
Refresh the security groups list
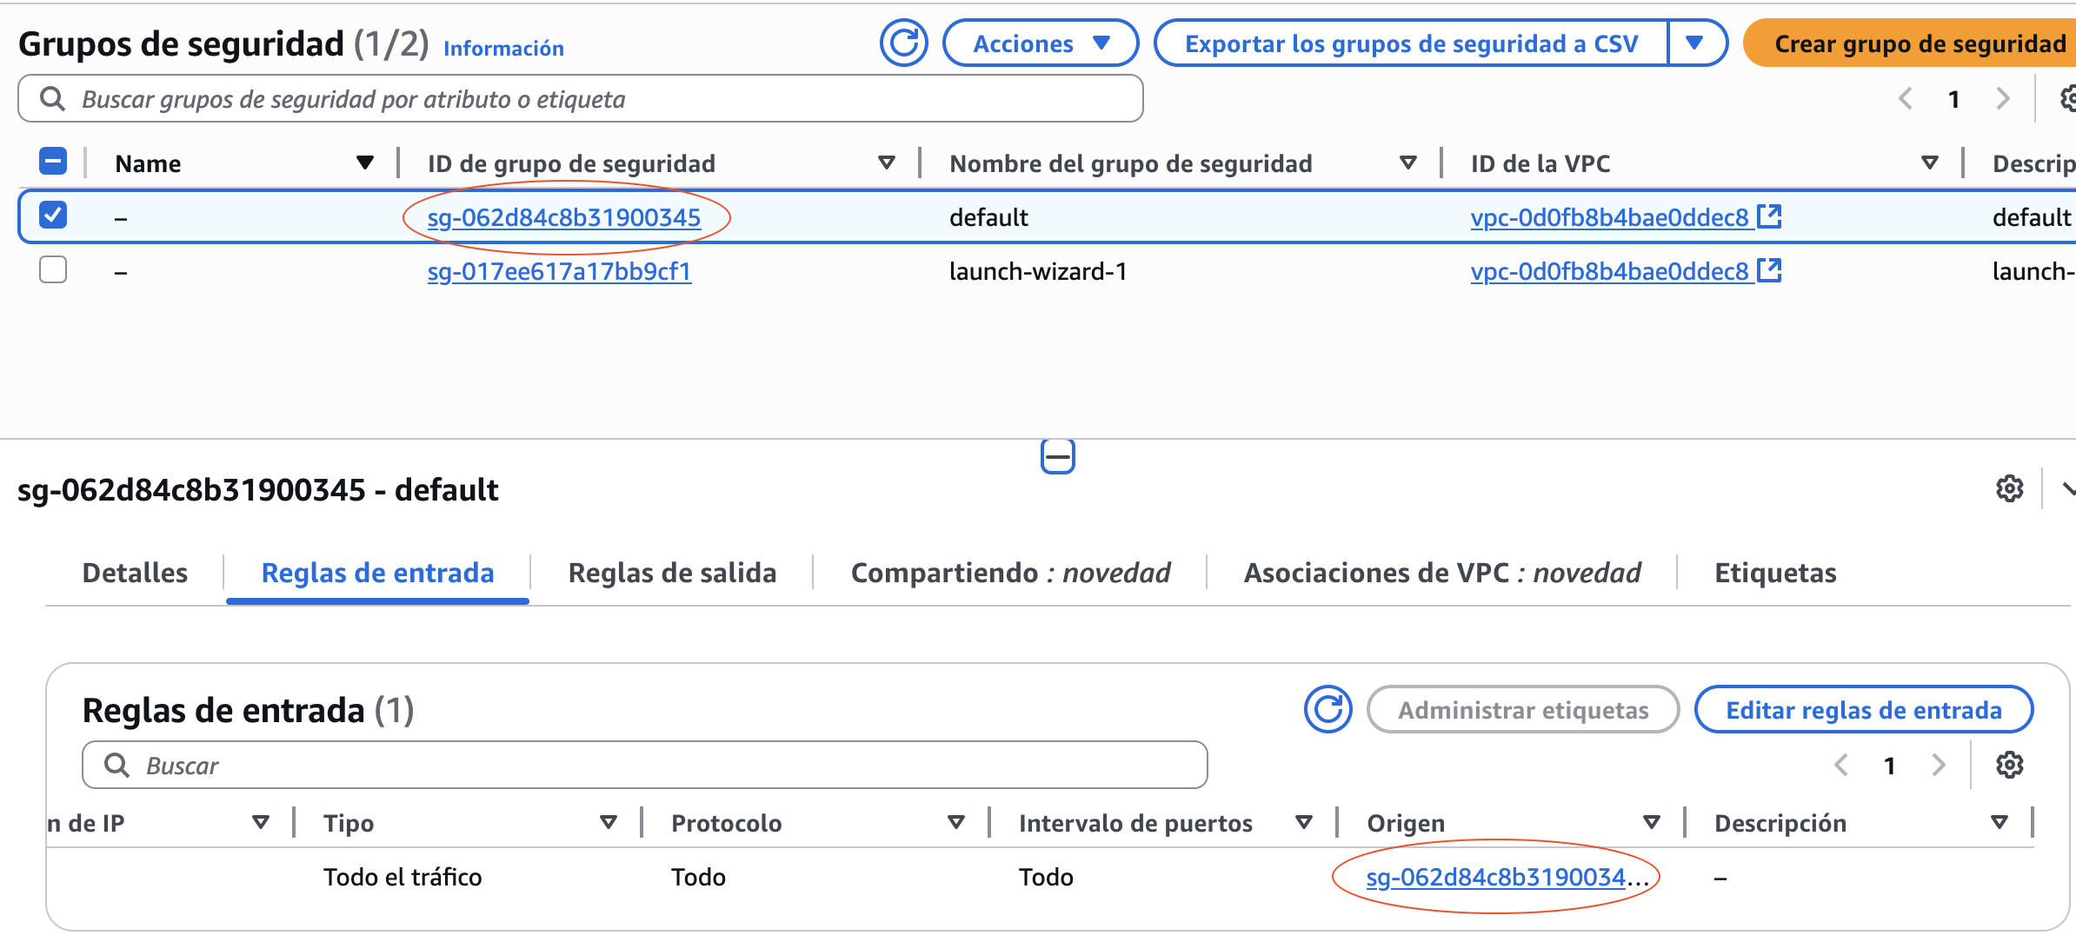point(903,43)
